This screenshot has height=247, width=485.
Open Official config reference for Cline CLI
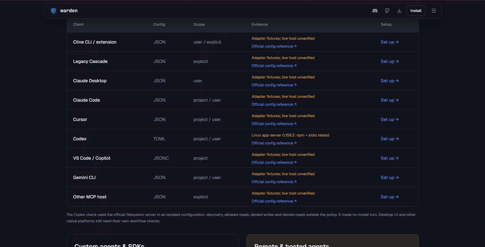274,46
